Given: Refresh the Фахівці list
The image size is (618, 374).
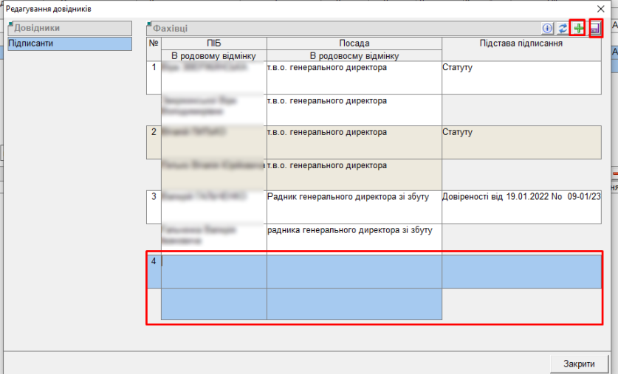Looking at the screenshot, I should click(563, 29).
